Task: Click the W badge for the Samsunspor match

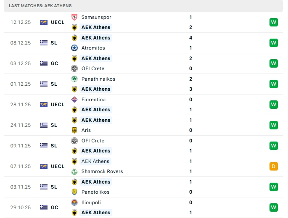Action: (x=274, y=22)
